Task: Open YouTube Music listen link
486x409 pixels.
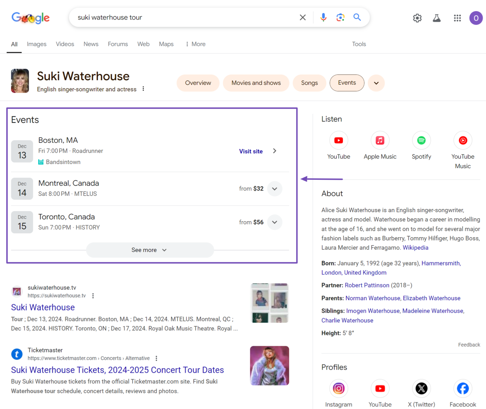Action: pos(463,150)
